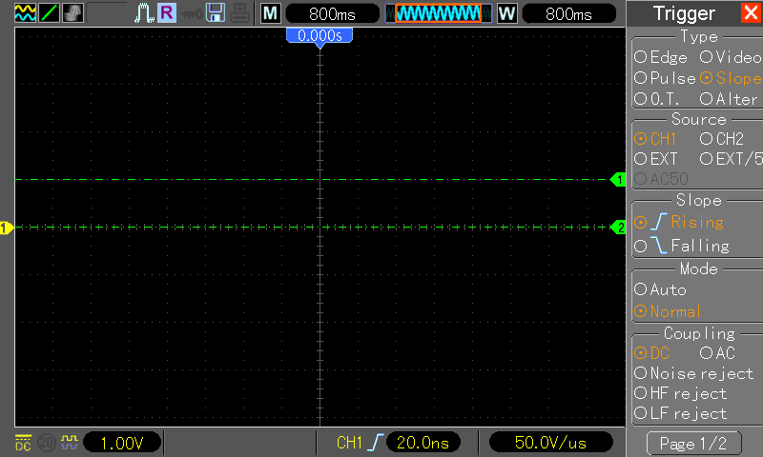Choose CH2 as trigger source
This screenshot has width=763, height=457.
(x=722, y=139)
